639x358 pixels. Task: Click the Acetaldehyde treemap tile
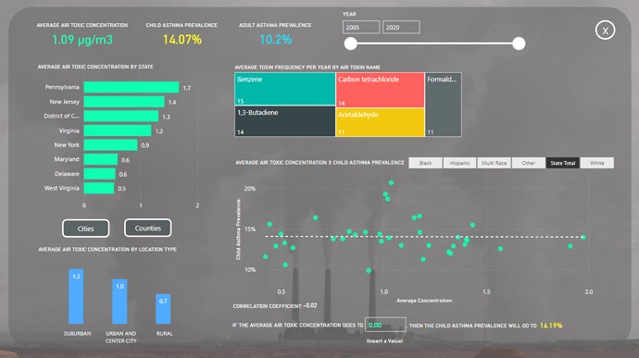[x=380, y=122]
